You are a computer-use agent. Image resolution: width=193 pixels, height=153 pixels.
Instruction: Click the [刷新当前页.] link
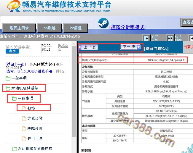pos(156,49)
